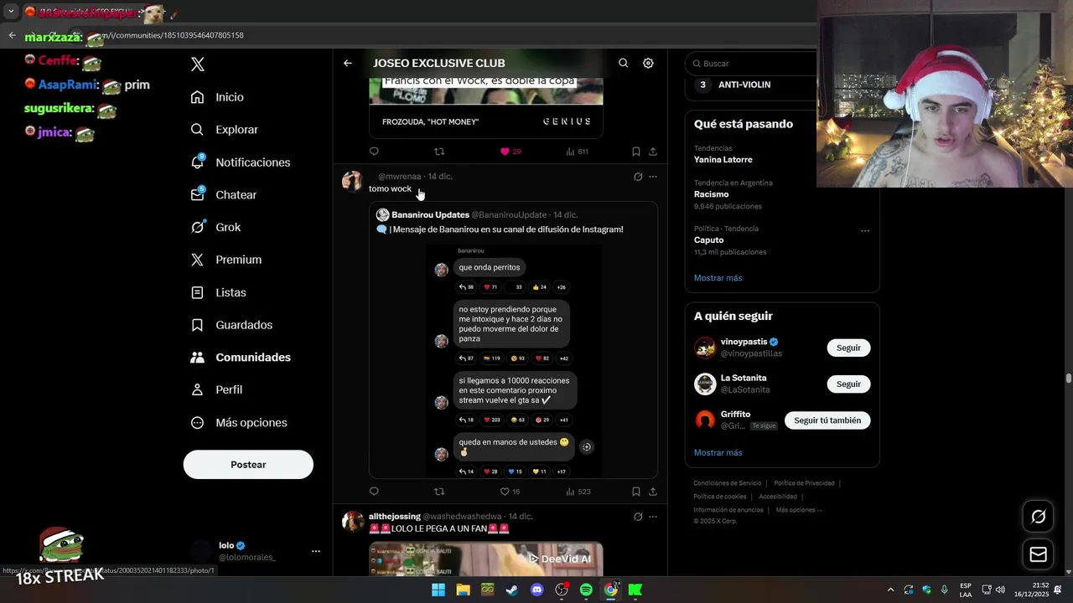
Task: Open the floating messages envelope button
Action: pos(1038,554)
